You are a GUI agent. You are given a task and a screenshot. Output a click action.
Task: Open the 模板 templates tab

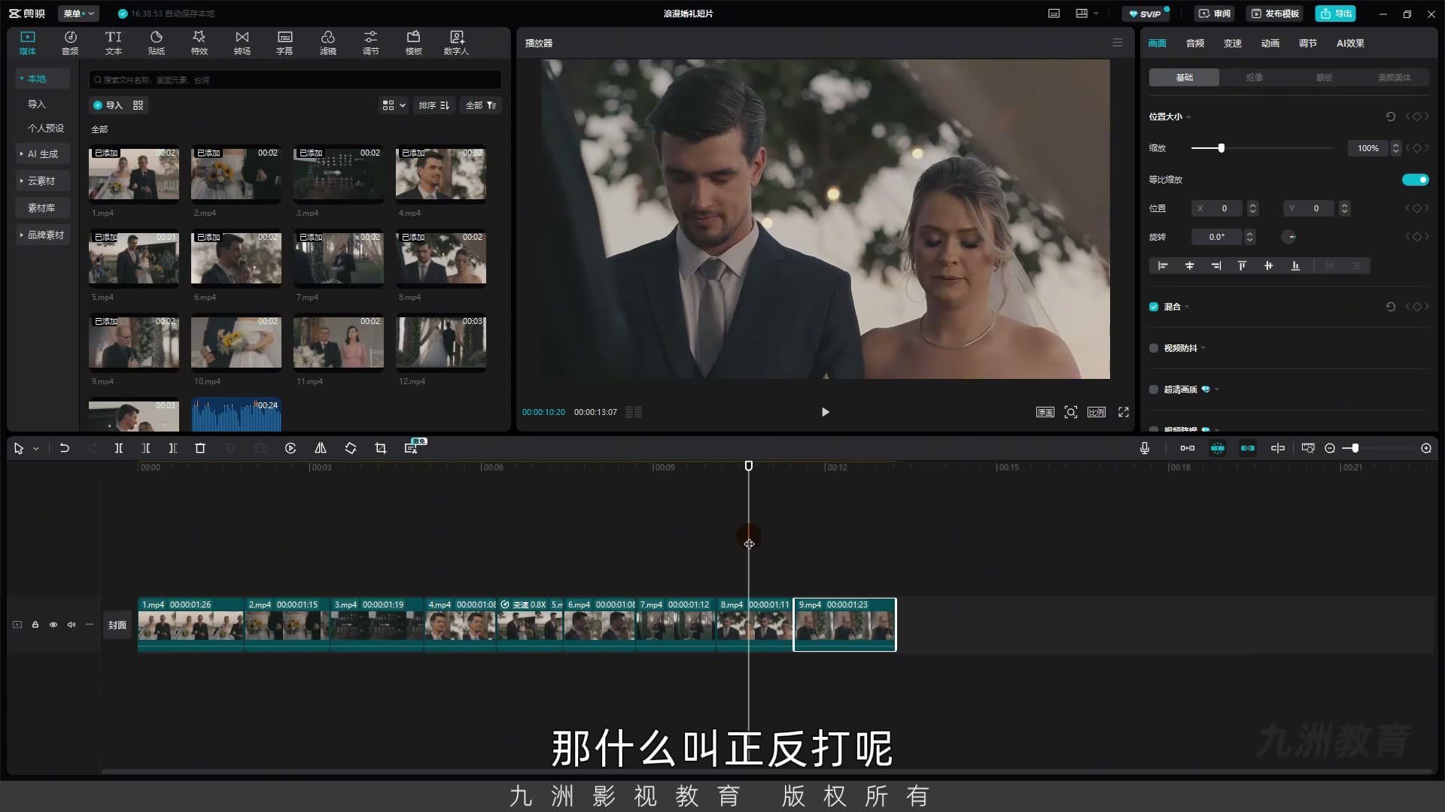point(413,43)
